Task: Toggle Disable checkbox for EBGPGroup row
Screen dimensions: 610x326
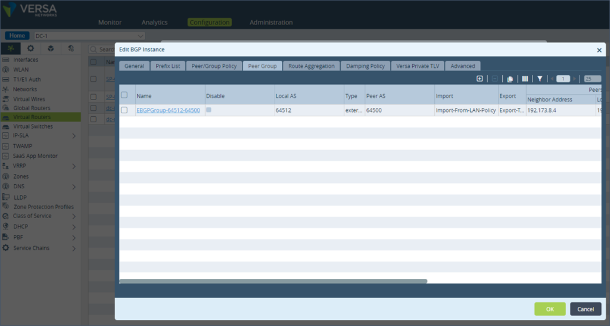Action: click(209, 110)
